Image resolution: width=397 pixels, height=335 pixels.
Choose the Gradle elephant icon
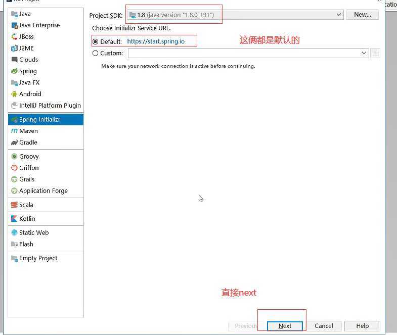pyautogui.click(x=14, y=142)
